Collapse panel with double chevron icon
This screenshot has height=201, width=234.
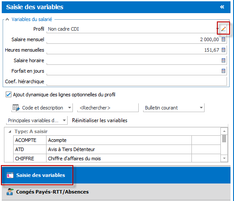[222, 7]
